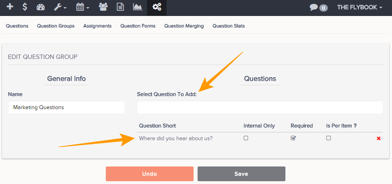The image size is (392, 184).
Task: Click the Questions section heading
Action: tap(260, 79)
